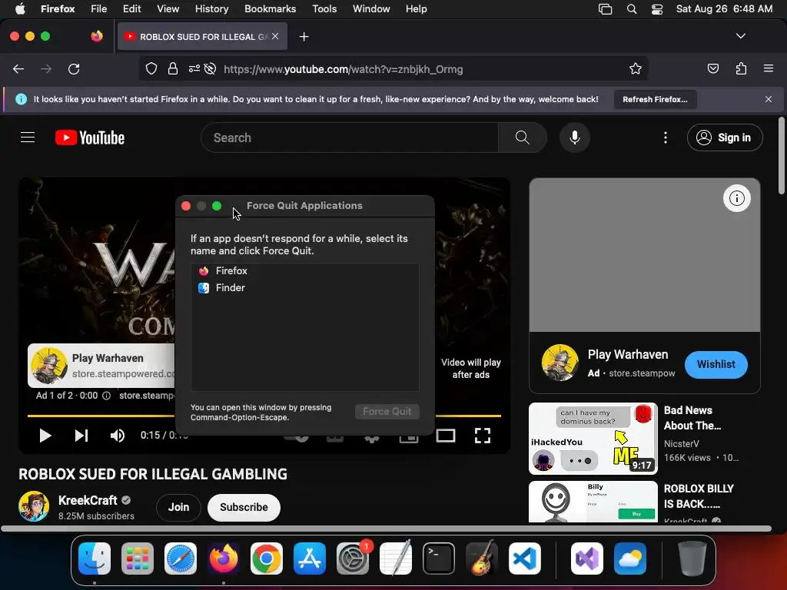The width and height of the screenshot is (787, 590).
Task: Open Spotlight search in the menu bar
Action: pyautogui.click(x=632, y=9)
